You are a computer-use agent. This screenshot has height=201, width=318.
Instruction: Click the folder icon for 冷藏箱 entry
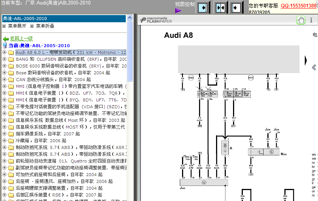11,141
